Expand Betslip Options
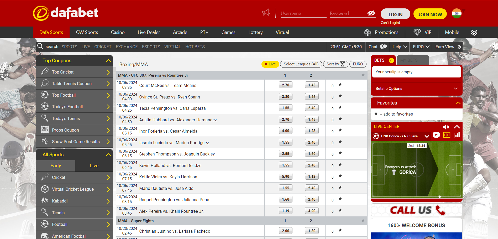The height and width of the screenshot is (239, 498). 416,89
